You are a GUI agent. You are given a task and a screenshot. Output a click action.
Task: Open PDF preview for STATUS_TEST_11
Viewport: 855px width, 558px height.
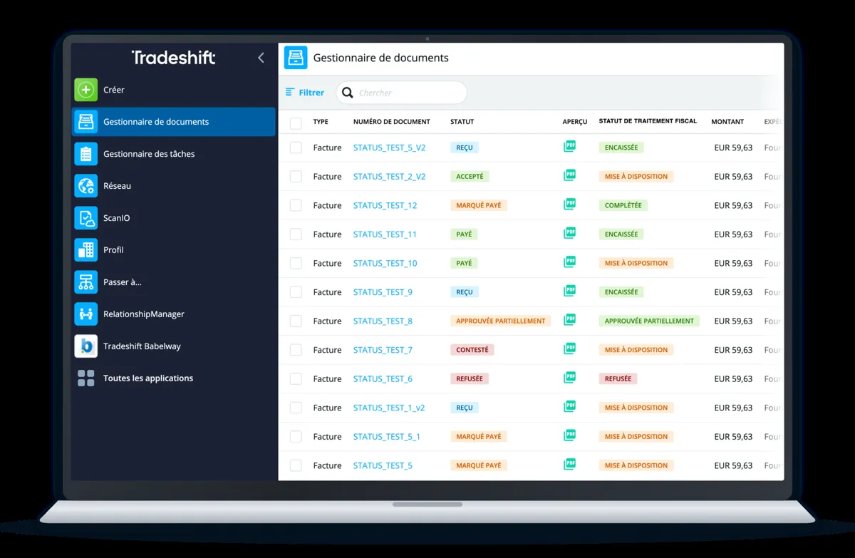[569, 233]
